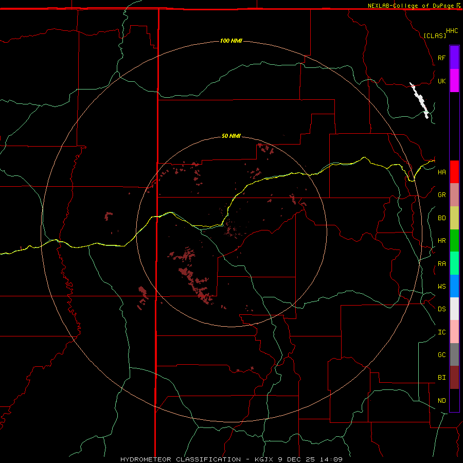
Task: Click the WS legend label
Action: click(441, 287)
